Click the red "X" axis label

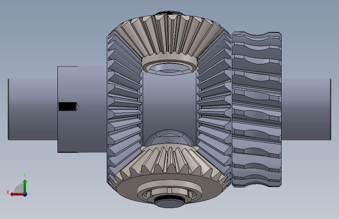[8, 192]
